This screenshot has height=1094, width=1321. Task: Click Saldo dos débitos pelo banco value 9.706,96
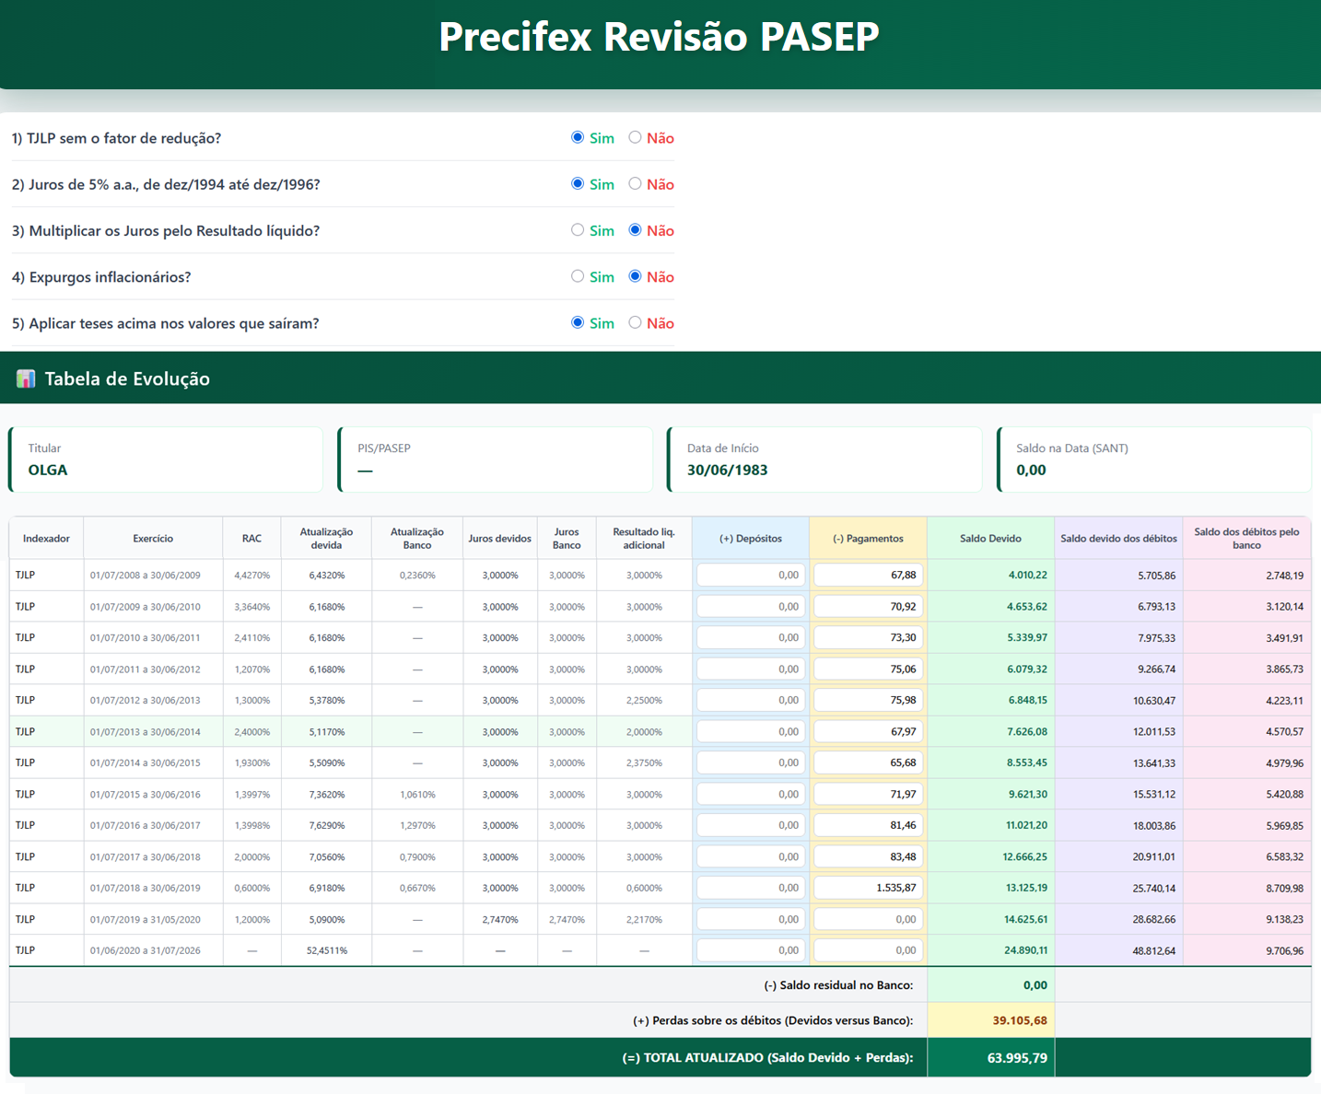point(1284,951)
